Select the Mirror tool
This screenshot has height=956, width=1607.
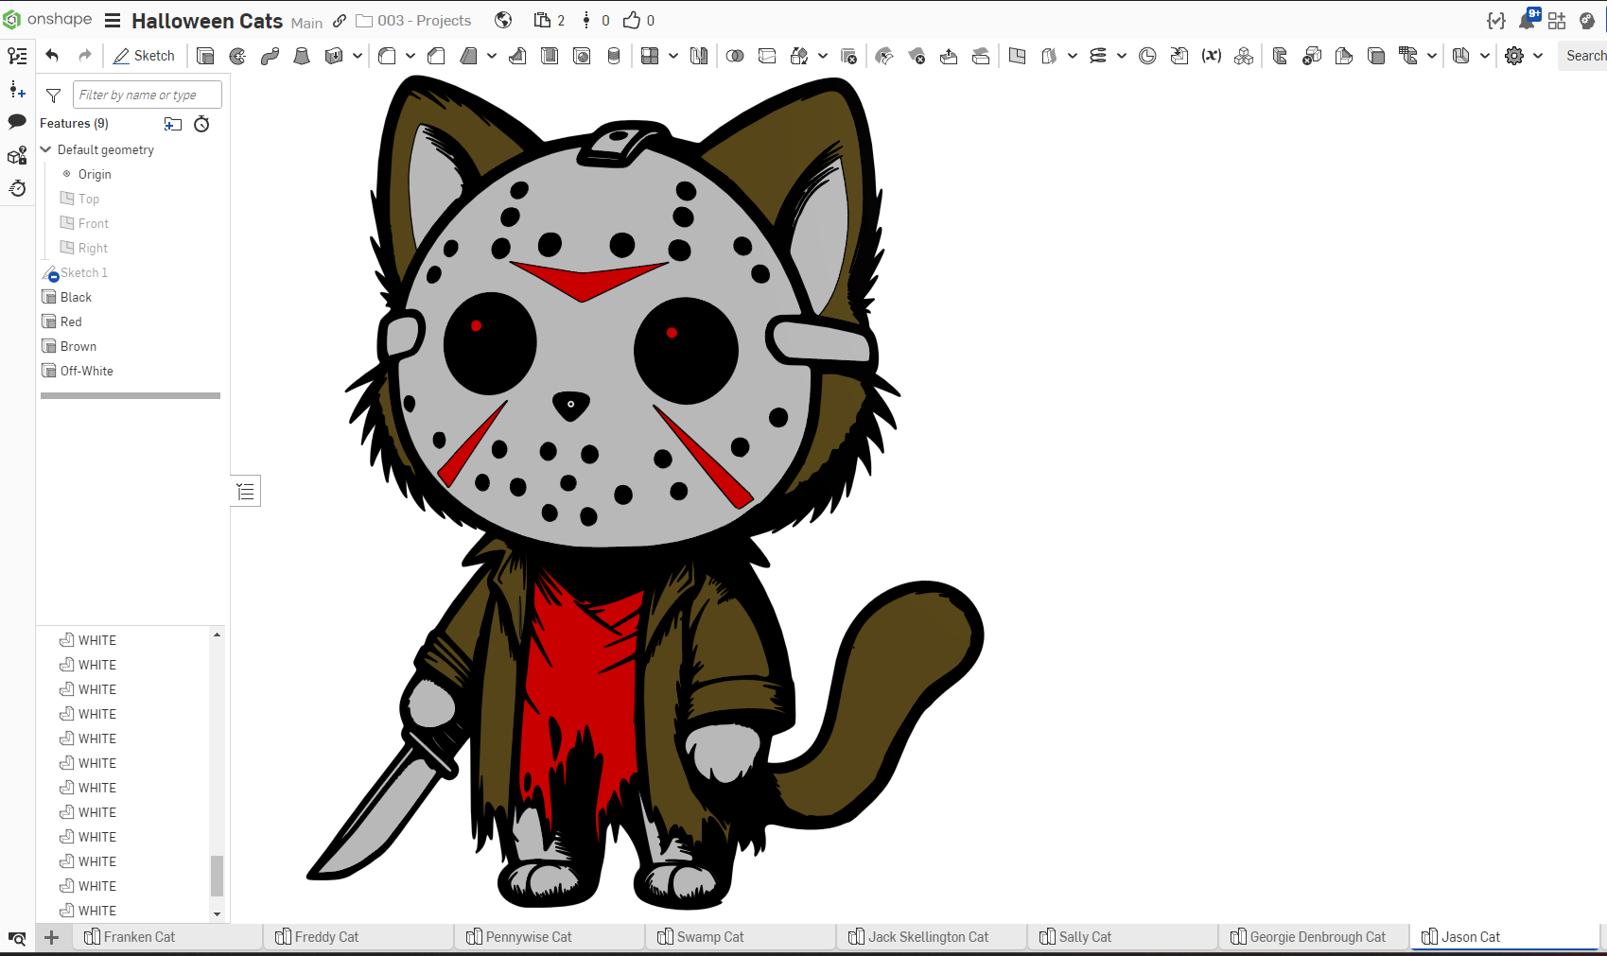699,56
